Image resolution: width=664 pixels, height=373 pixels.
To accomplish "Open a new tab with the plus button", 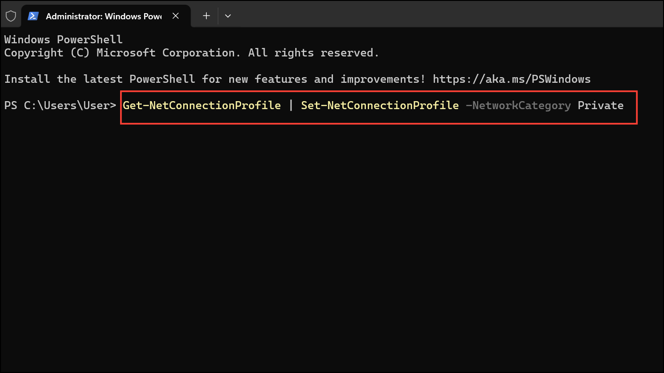I will [206, 16].
